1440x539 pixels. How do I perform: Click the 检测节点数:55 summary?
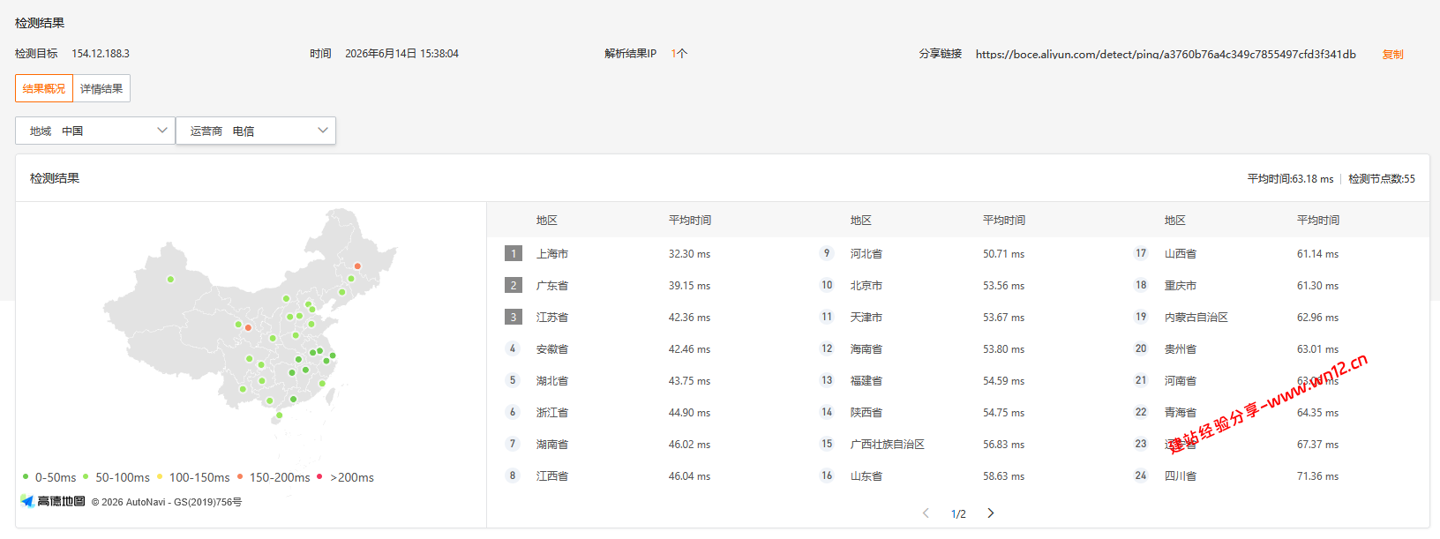click(x=1382, y=178)
